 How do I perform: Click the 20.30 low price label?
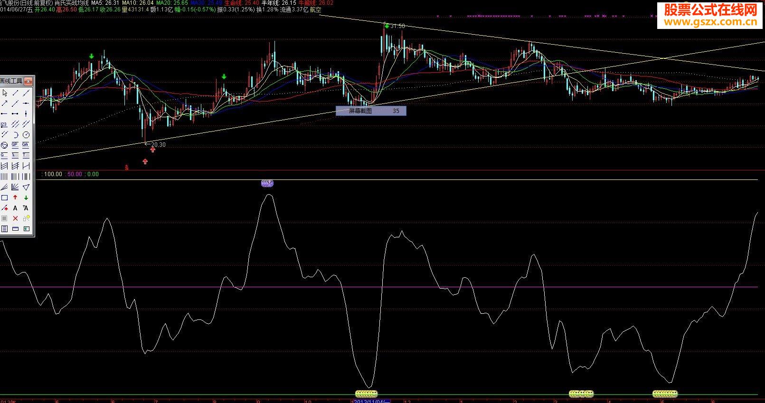pos(158,145)
